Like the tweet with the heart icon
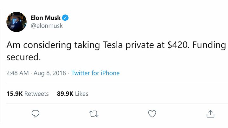 (153, 113)
